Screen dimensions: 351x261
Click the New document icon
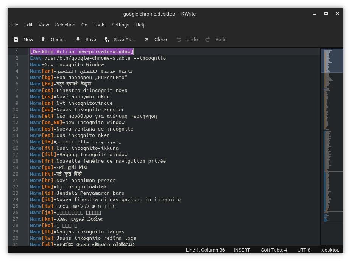(x=16, y=39)
